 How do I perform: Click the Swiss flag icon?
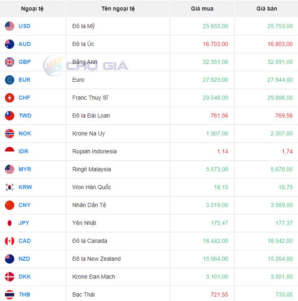[9, 98]
